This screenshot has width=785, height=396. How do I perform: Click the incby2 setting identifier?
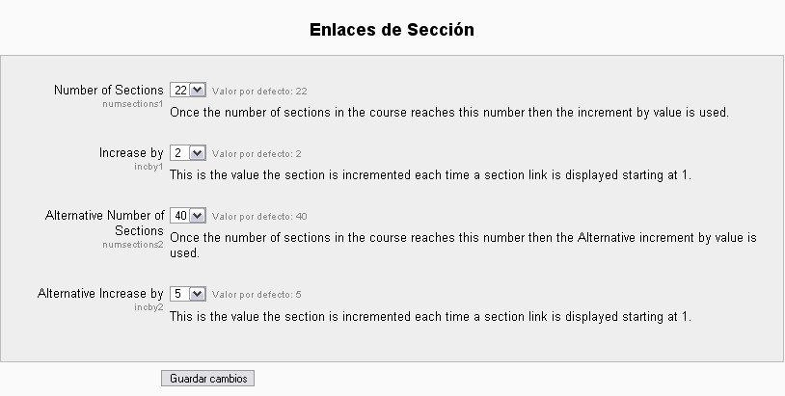[149, 306]
